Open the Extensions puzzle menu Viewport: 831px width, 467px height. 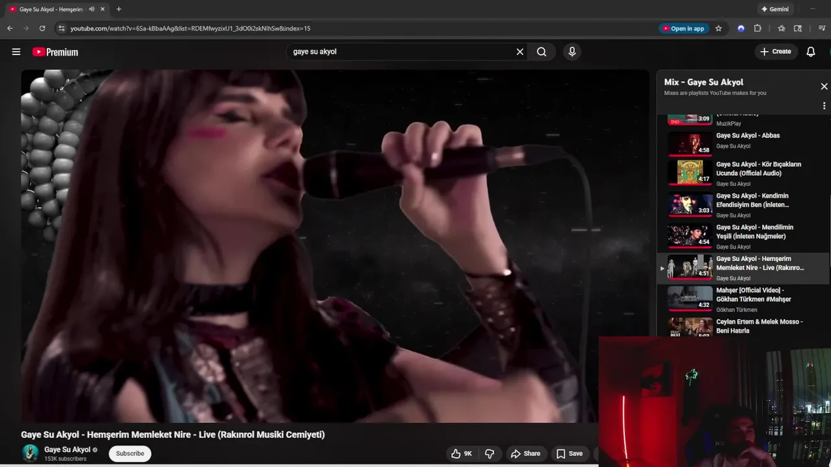(758, 29)
